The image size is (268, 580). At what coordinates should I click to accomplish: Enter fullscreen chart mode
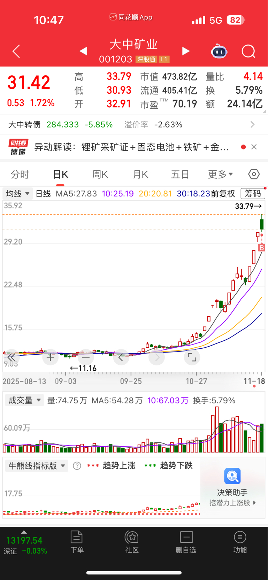(x=192, y=357)
